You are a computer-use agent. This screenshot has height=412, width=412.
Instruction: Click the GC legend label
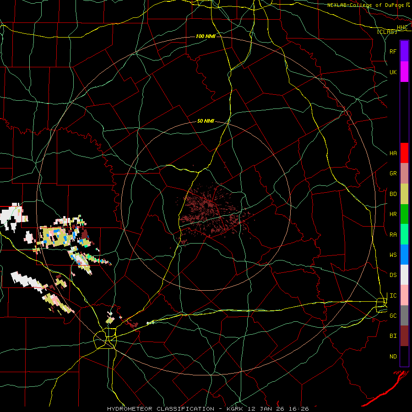point(393,316)
